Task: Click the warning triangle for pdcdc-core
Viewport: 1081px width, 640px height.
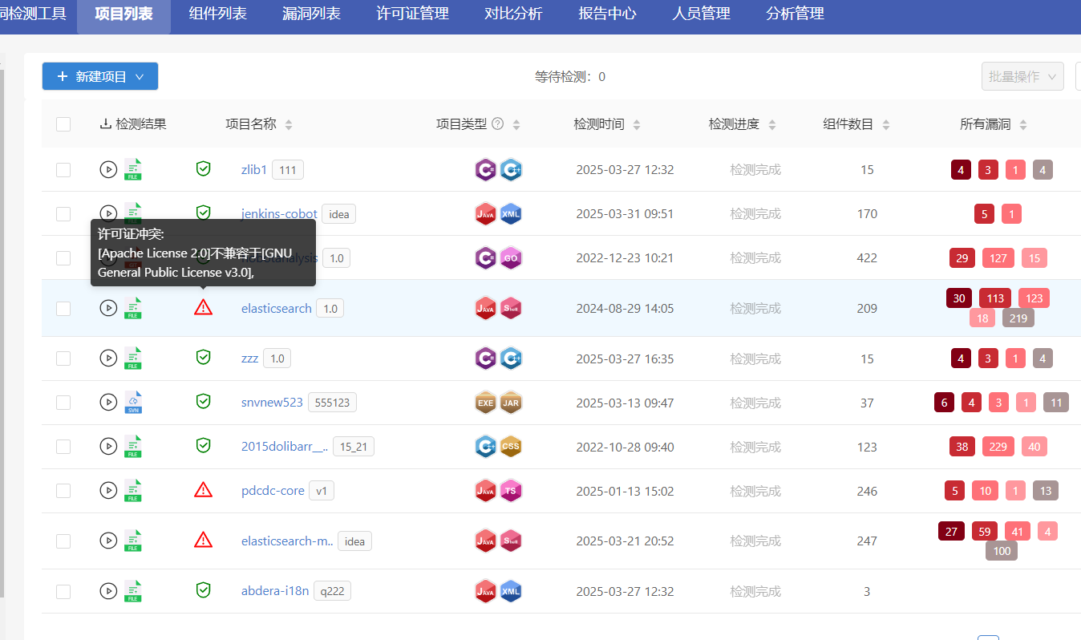Action: tap(203, 489)
